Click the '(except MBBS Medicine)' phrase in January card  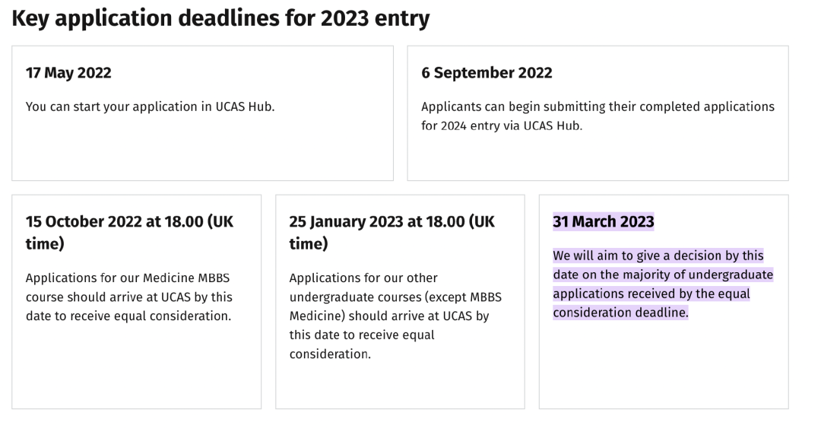[x=395, y=307]
